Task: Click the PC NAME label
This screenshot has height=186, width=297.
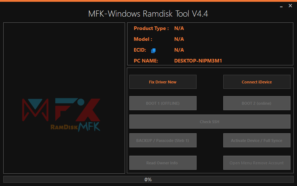Action: (x=146, y=61)
